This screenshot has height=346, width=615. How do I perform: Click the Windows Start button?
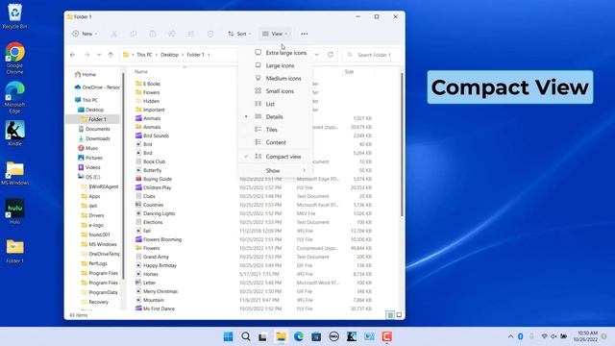coord(228,336)
